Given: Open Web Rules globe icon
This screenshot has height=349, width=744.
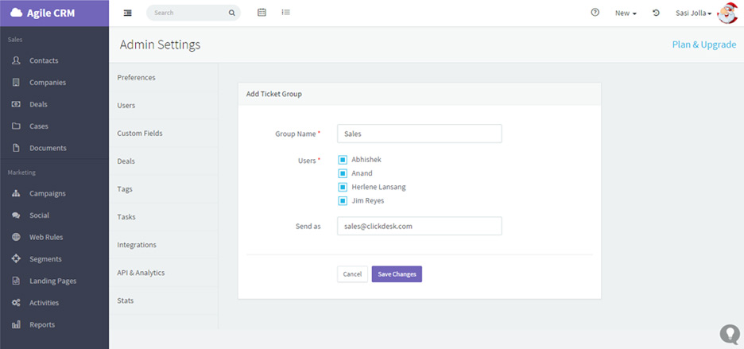Looking at the screenshot, I should [x=16, y=237].
